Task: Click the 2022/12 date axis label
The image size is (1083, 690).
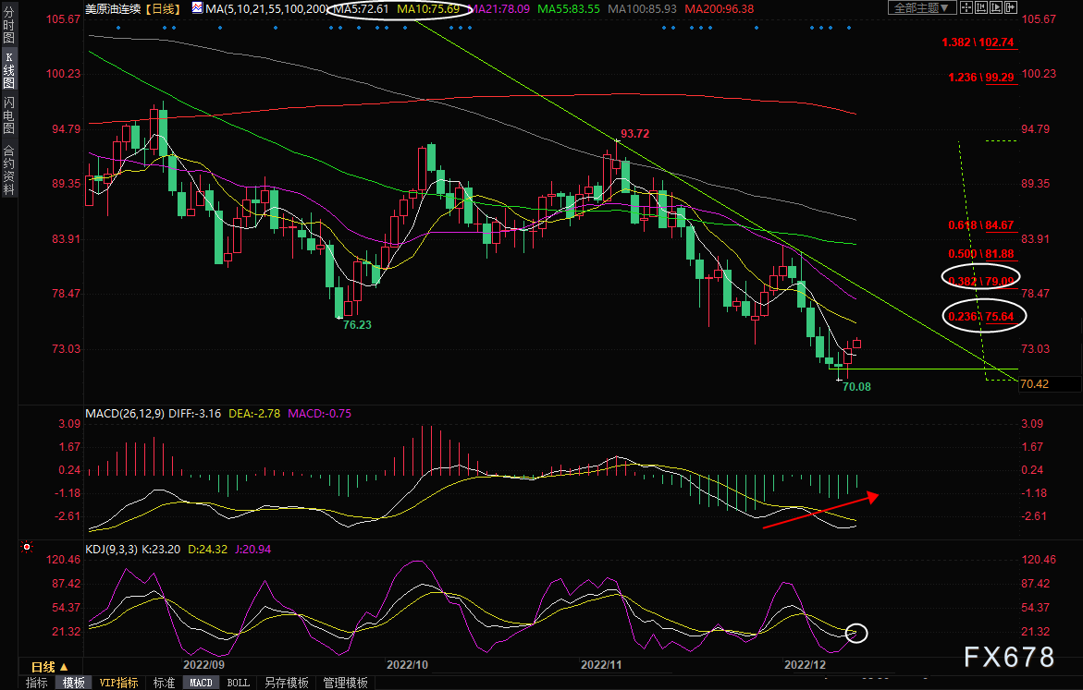Action: point(805,664)
